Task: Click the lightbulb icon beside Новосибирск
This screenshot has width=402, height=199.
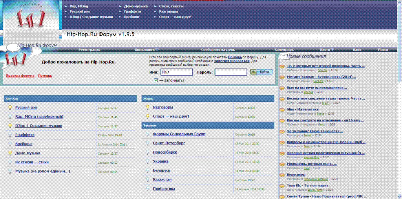Action: (148, 152)
